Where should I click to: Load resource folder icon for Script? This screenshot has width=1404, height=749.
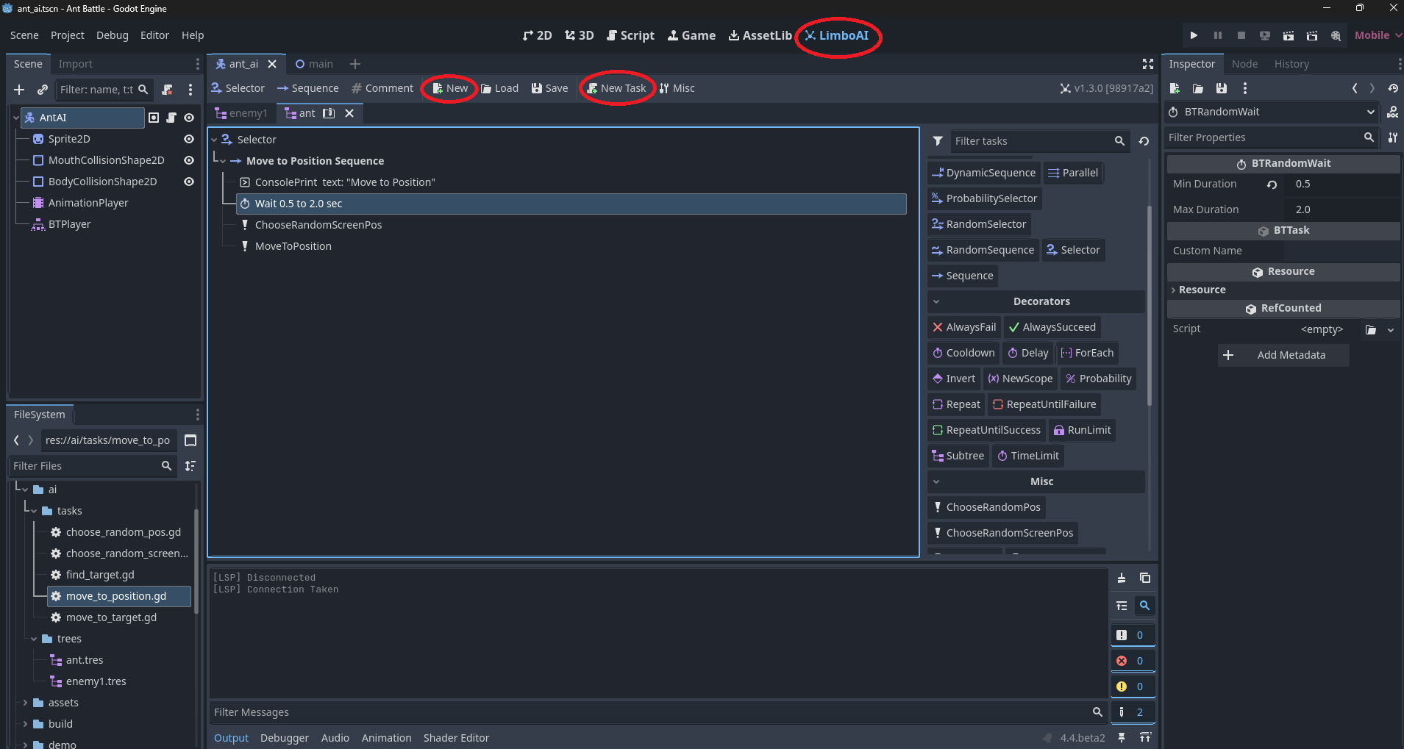[x=1371, y=330]
